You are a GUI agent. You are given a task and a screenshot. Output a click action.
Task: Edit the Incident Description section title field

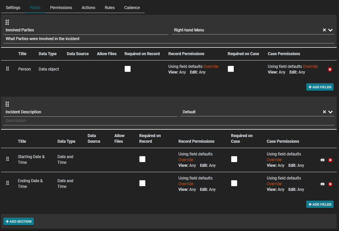click(90, 112)
